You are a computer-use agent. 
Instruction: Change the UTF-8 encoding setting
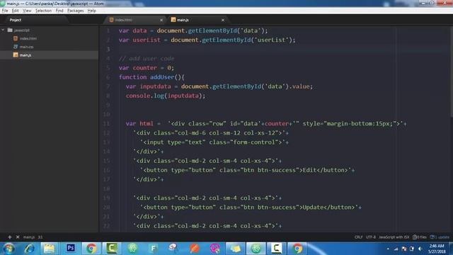coord(371,237)
